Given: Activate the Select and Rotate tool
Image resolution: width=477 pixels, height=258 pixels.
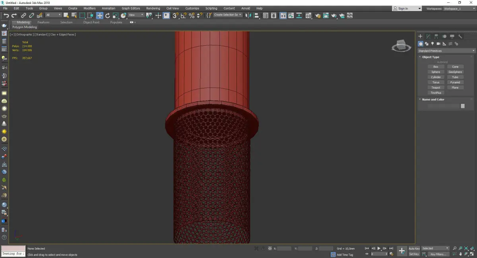Looking at the screenshot, I should point(107,15).
